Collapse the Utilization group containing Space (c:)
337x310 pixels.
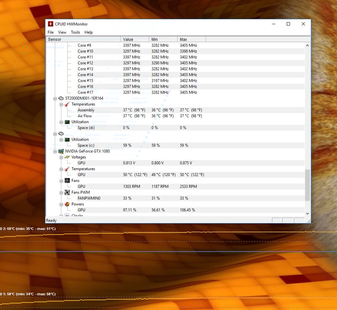click(x=61, y=140)
